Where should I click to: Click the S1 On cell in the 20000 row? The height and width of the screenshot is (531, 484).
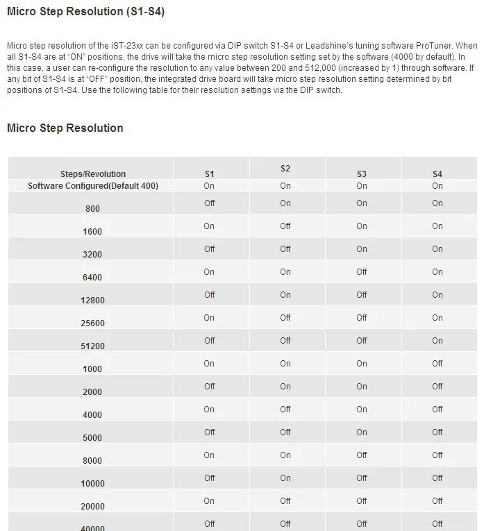pyautogui.click(x=209, y=501)
